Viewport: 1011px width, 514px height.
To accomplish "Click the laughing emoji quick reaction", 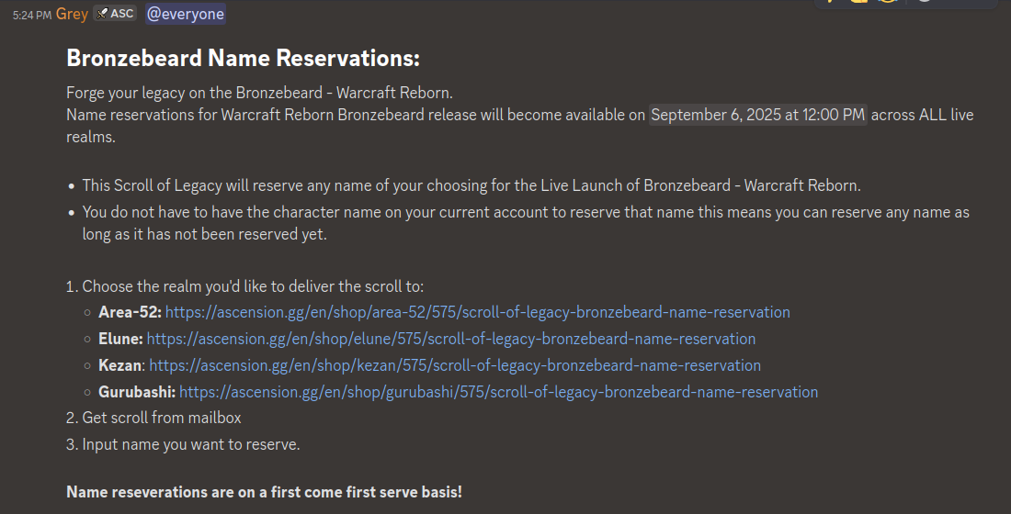I will [x=887, y=1].
